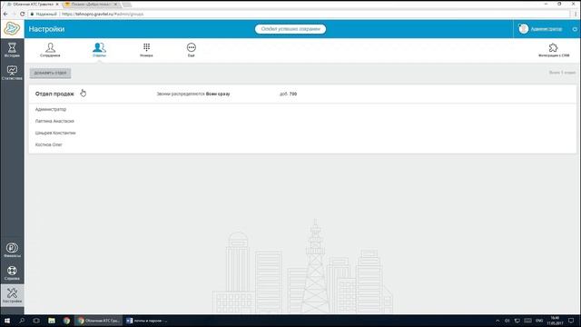Switch to the Сотрудники tab
This screenshot has width=581, height=327.
(x=50, y=50)
